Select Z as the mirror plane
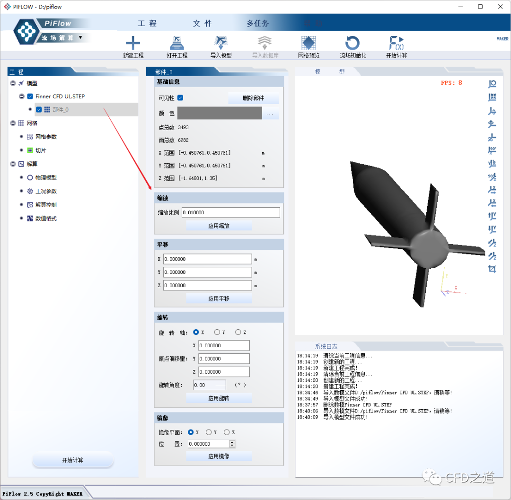Viewport: 511px width, 500px height. click(x=227, y=432)
